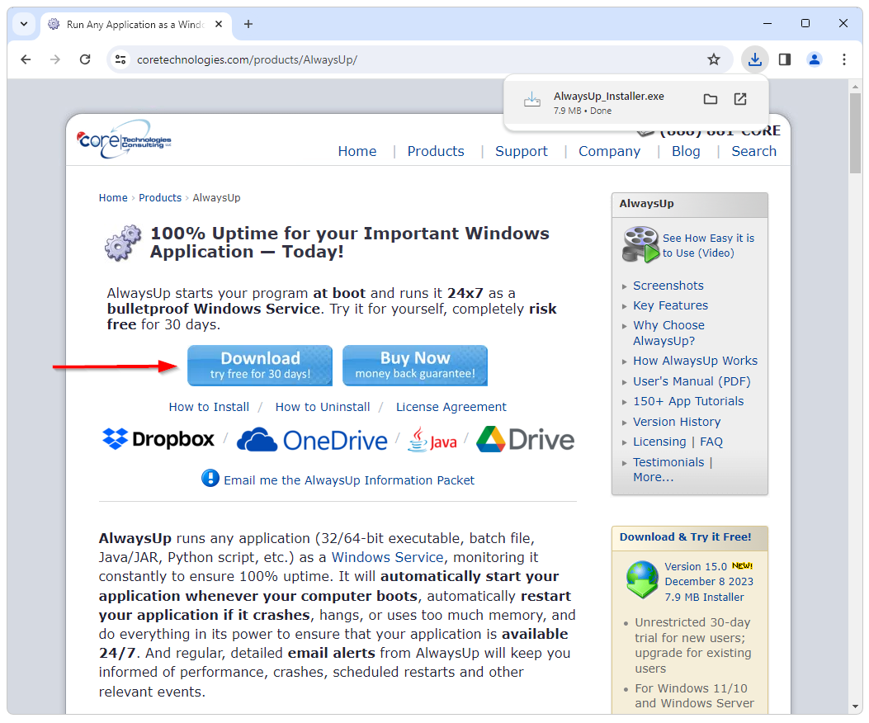Open Company in the site navigation
The height and width of the screenshot is (723, 869).
tap(609, 151)
